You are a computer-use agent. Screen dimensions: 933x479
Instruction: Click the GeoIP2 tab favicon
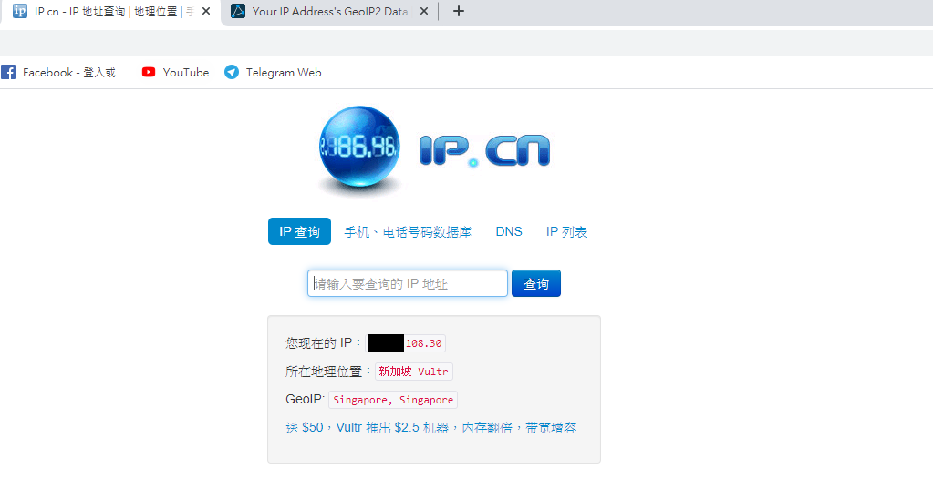click(x=238, y=11)
